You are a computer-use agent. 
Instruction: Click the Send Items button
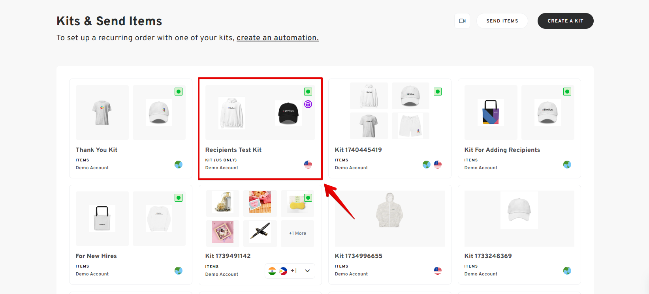[502, 21]
